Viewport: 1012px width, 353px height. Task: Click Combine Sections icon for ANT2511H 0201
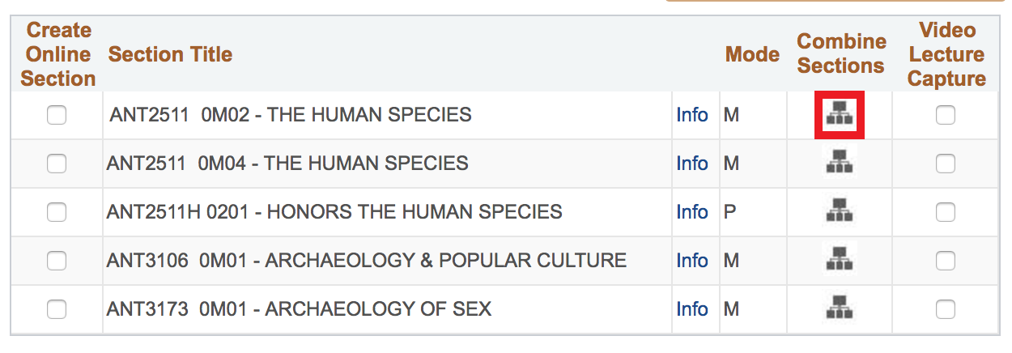tap(840, 212)
